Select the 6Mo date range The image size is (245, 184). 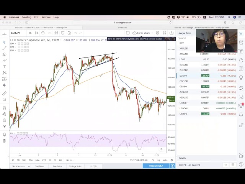click(x=37, y=160)
